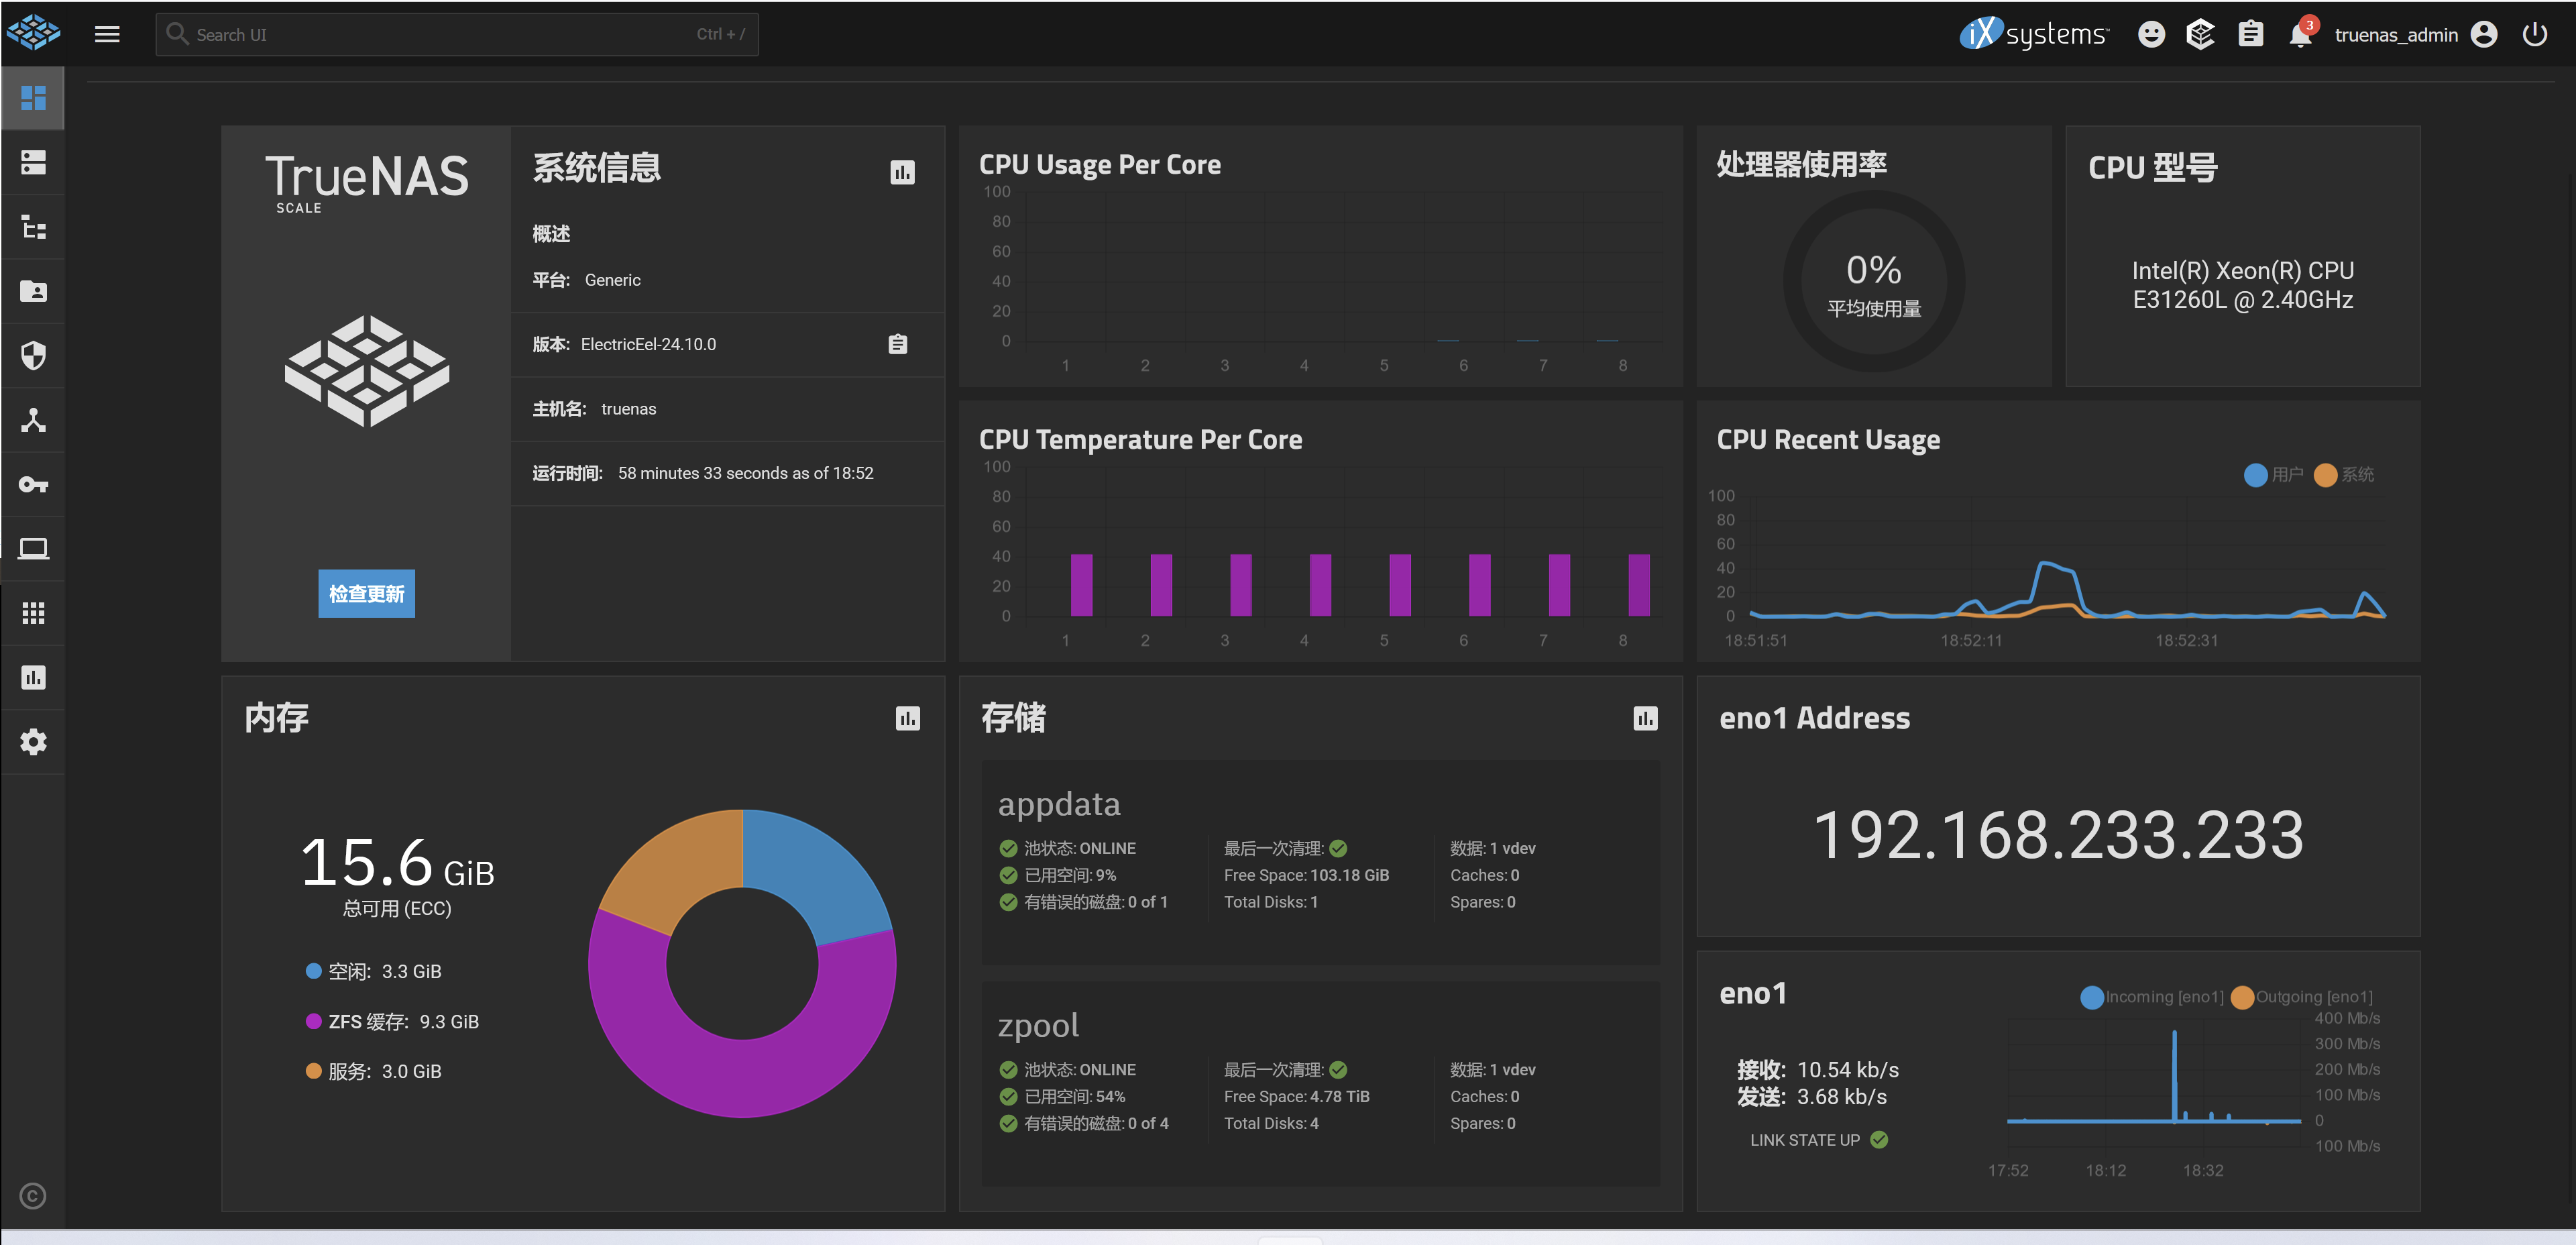Open the Credentials key icon
This screenshot has width=2576, height=1245.
coord(33,484)
